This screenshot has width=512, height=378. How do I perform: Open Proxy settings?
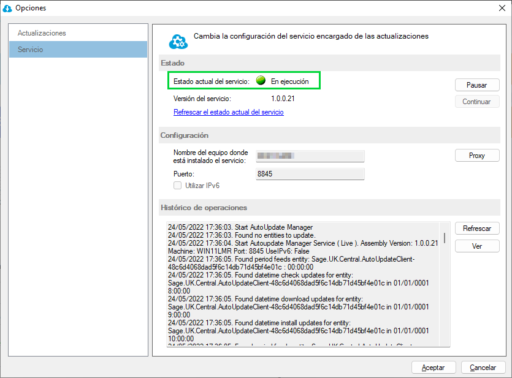click(x=477, y=156)
